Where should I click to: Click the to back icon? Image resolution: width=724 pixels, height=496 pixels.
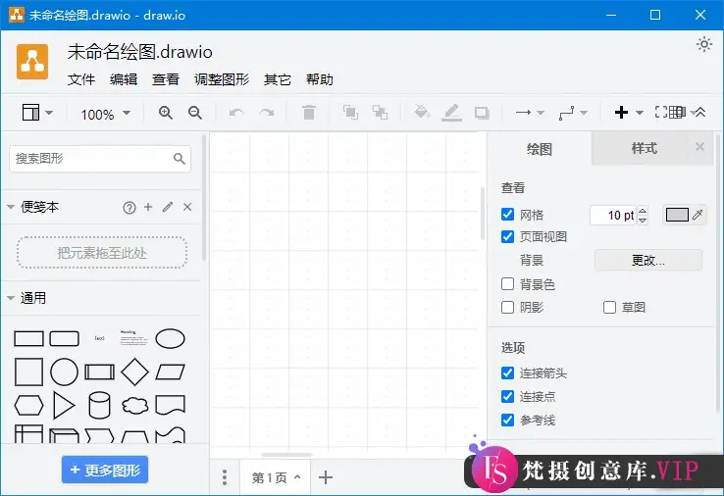[x=380, y=113]
